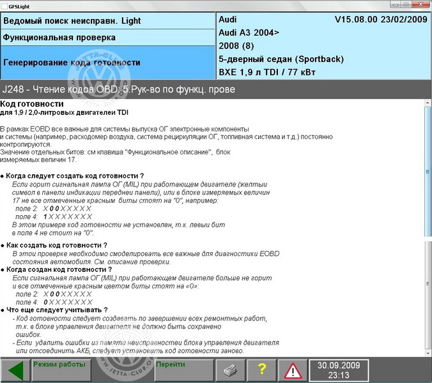Viewport: 432px width, 383px height.
Task: Click the Когда следует создать код готовности ? heading
Action: 75,176
